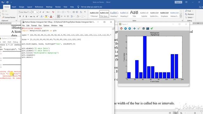Apply superscript formatting
The image size is (203, 114).
(x=37, y=16)
